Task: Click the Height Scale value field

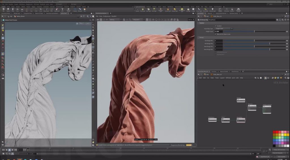Action: (218, 32)
